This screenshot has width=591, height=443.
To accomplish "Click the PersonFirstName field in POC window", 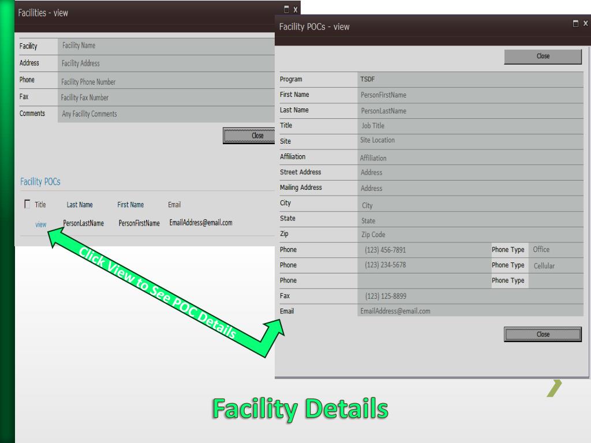I will point(470,95).
